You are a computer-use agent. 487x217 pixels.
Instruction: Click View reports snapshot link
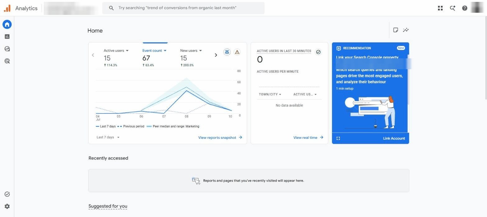[220, 138]
